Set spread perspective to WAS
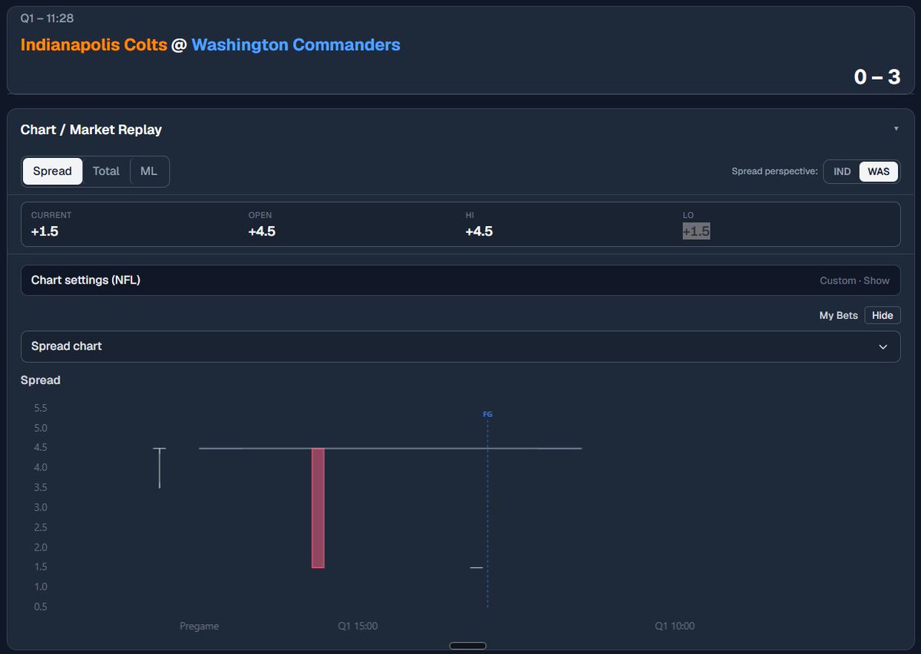The width and height of the screenshot is (921, 654). (879, 172)
